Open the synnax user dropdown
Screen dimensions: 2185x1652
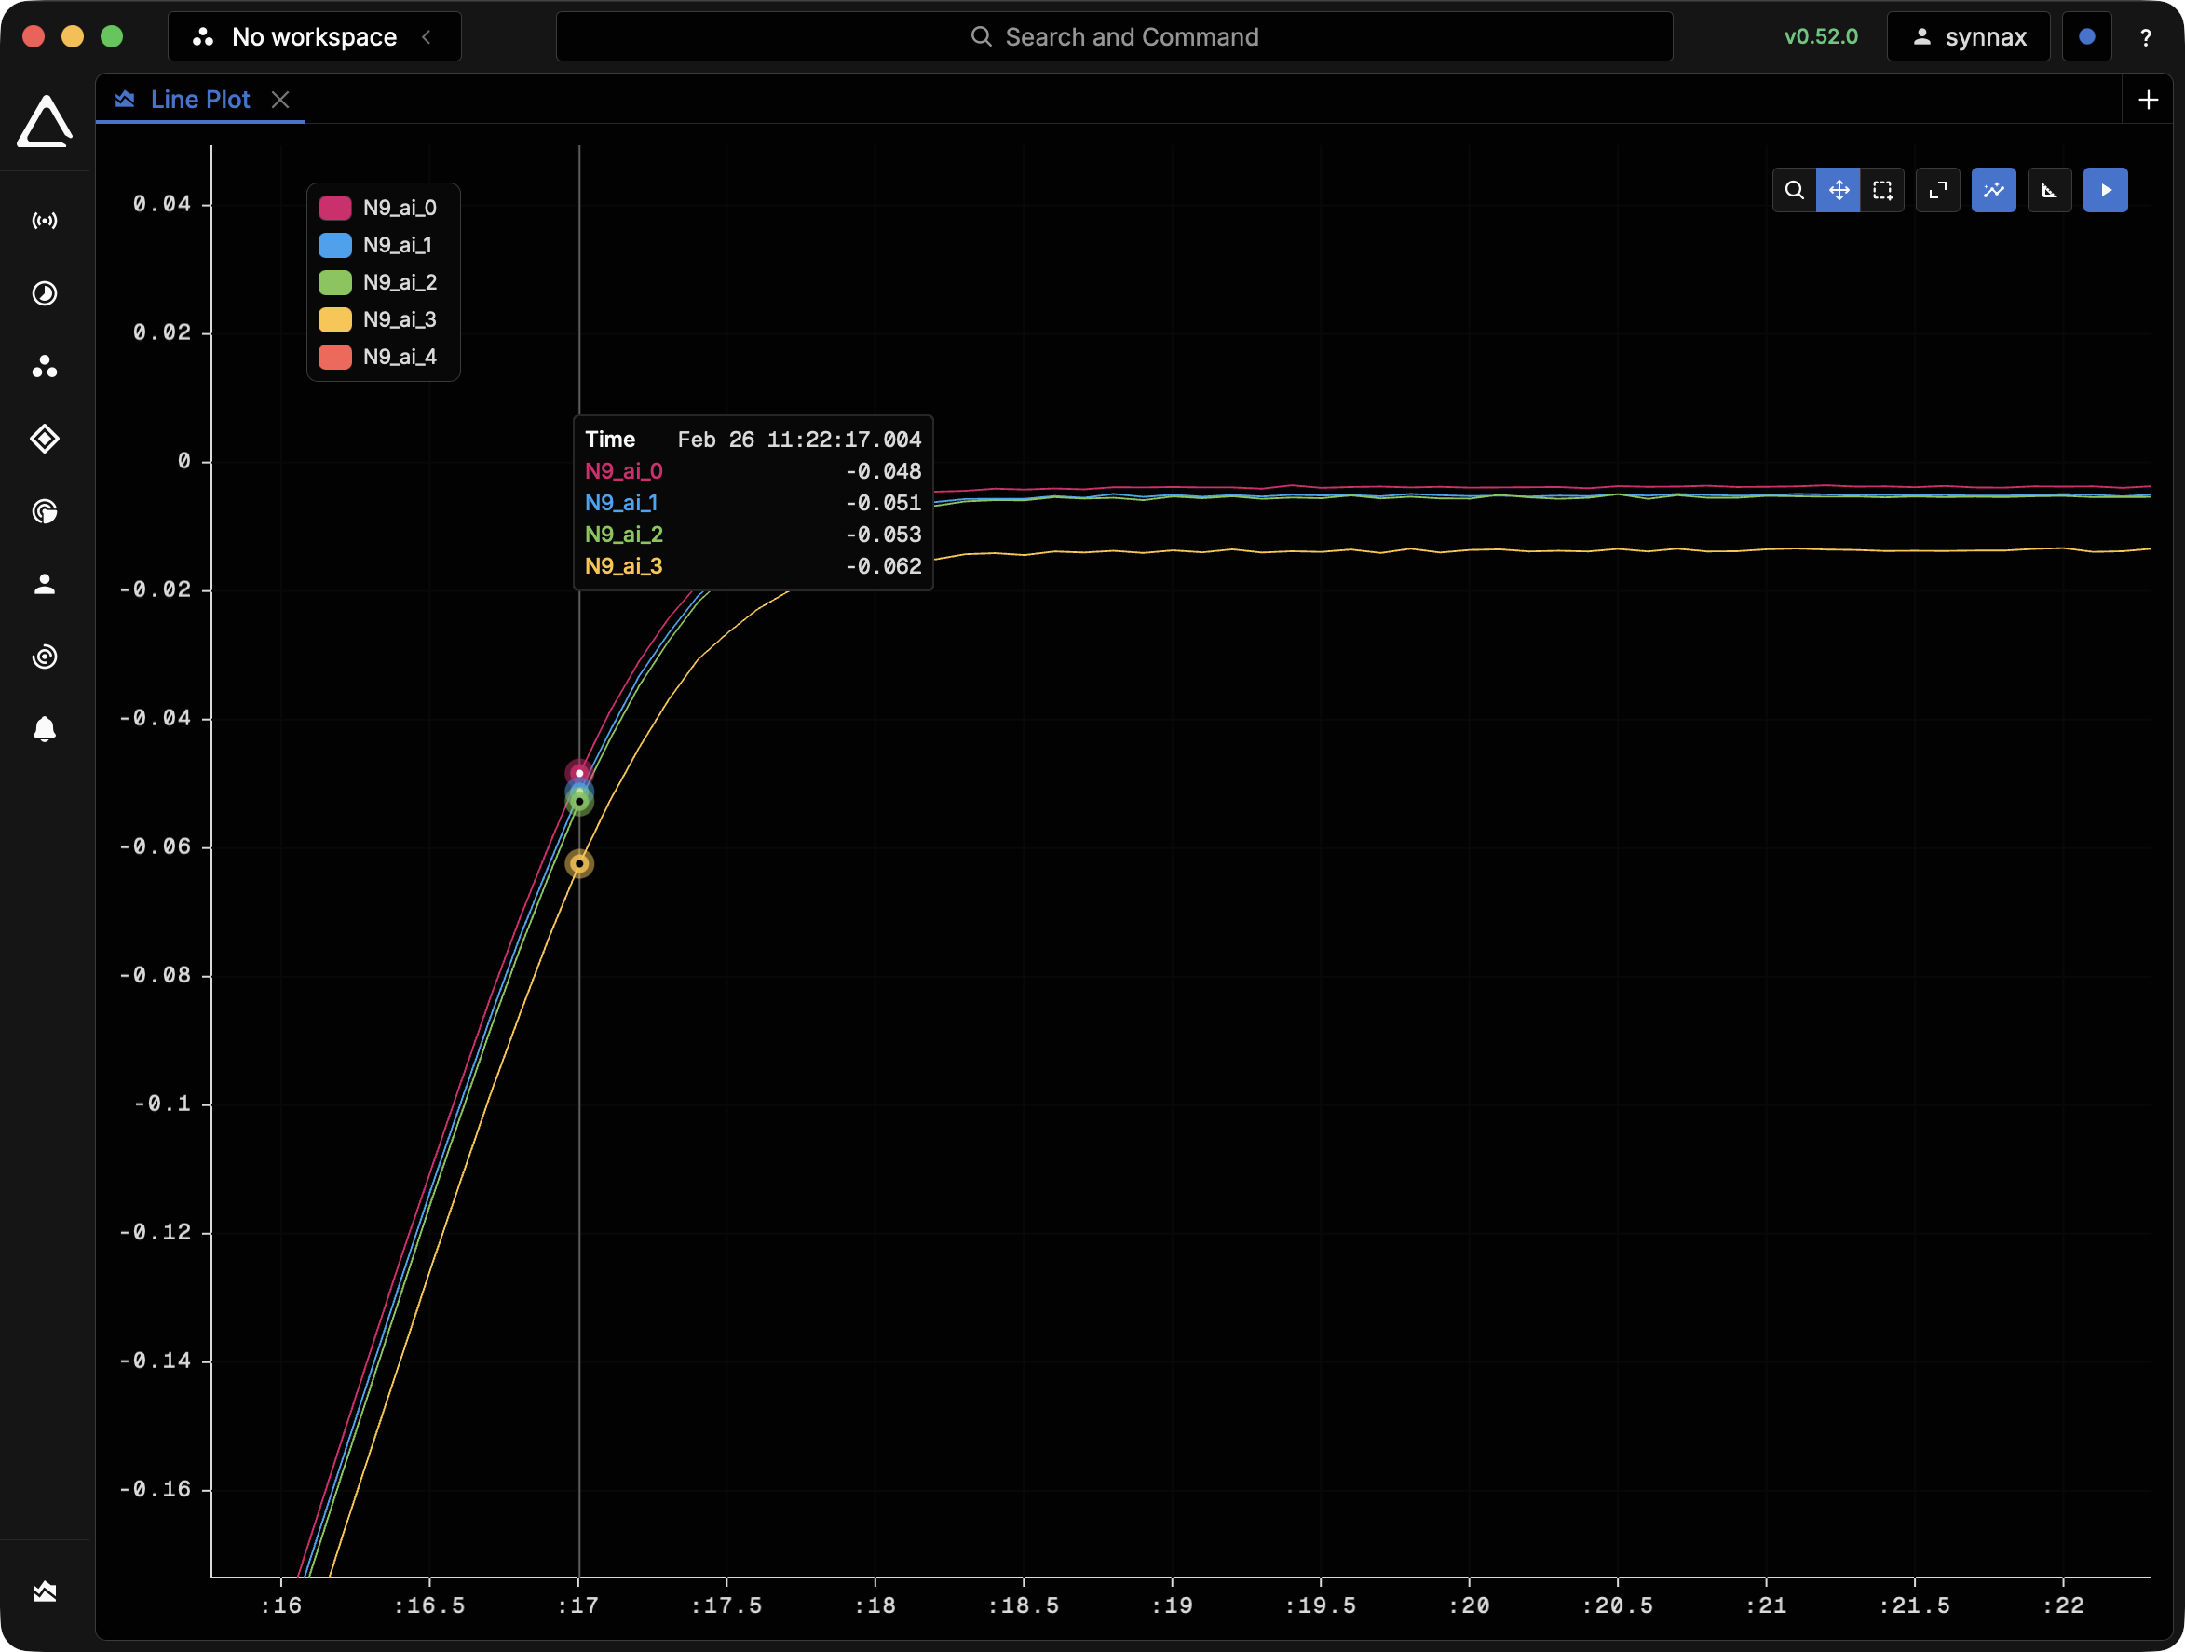coord(1968,37)
